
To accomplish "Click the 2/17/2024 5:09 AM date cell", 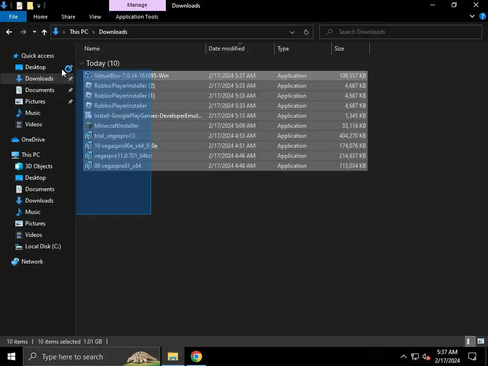I will pyautogui.click(x=232, y=126).
